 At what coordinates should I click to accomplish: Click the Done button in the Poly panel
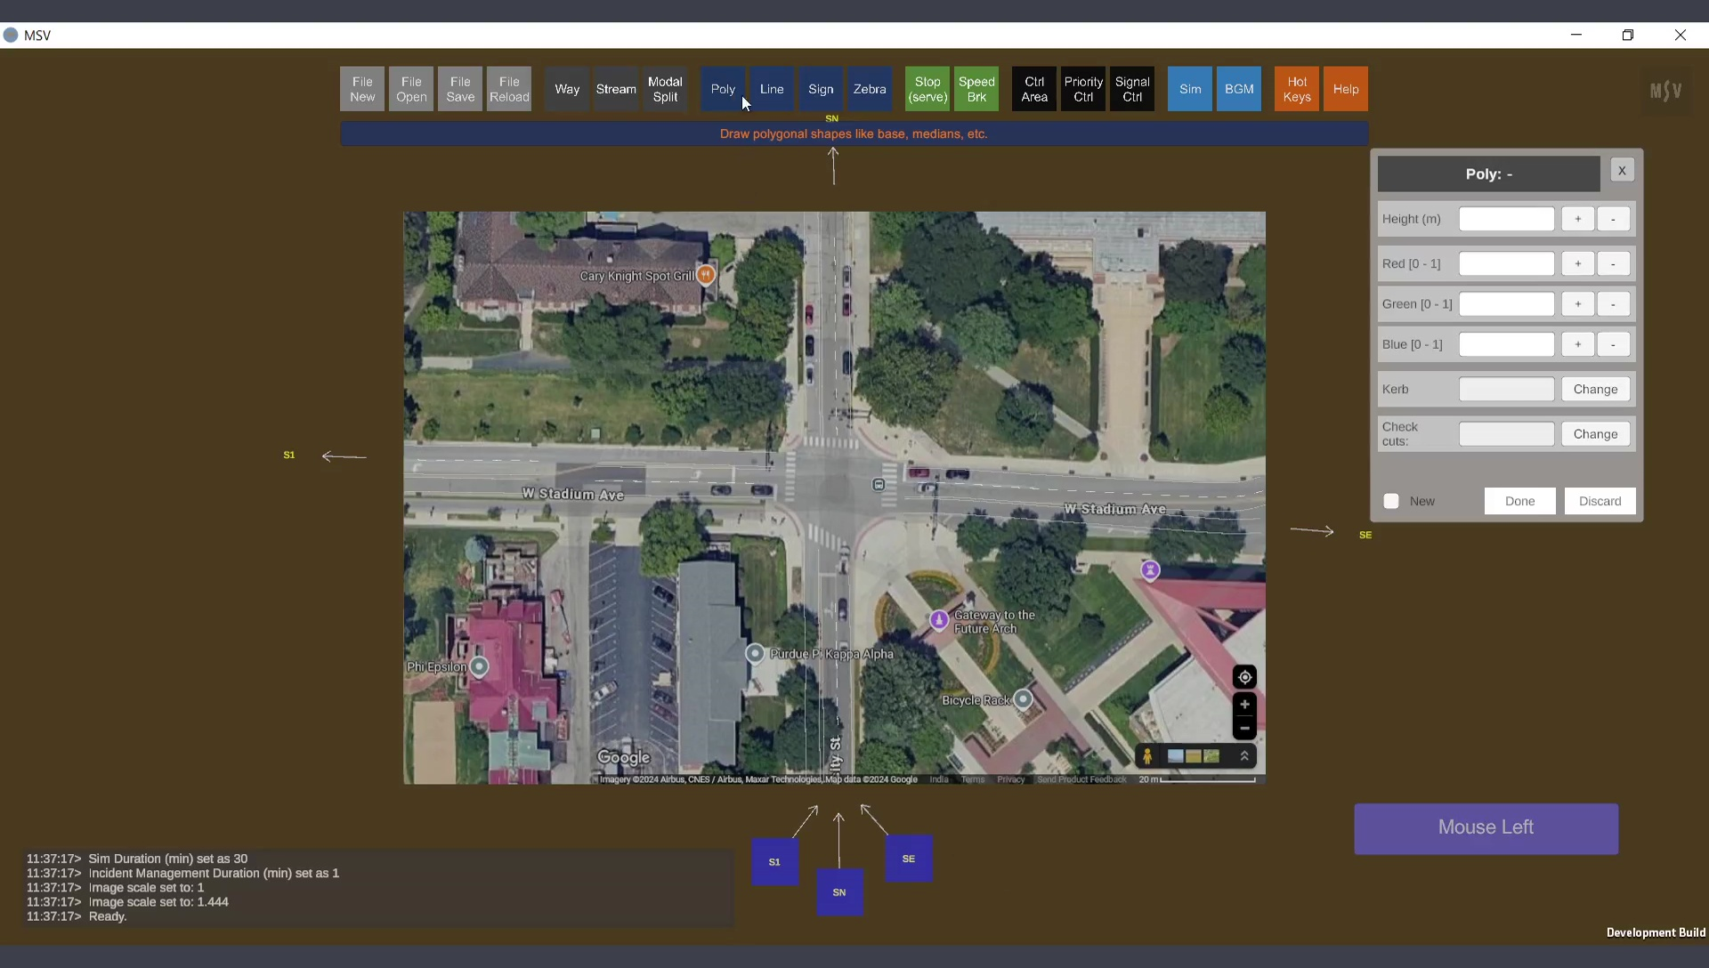(x=1519, y=501)
